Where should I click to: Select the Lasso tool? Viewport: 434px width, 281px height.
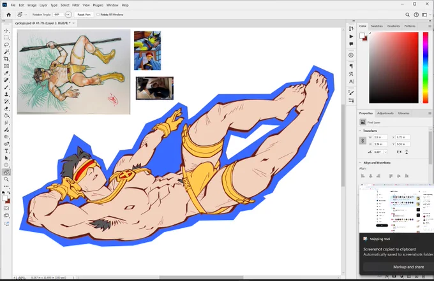(x=6, y=45)
